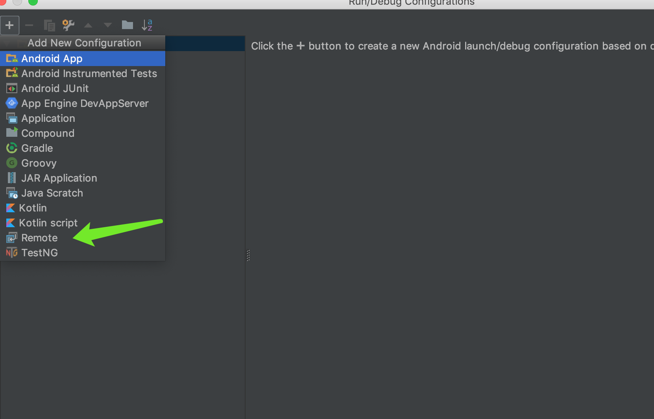Add a Gradle configuration
The width and height of the screenshot is (654, 419).
(83, 148)
